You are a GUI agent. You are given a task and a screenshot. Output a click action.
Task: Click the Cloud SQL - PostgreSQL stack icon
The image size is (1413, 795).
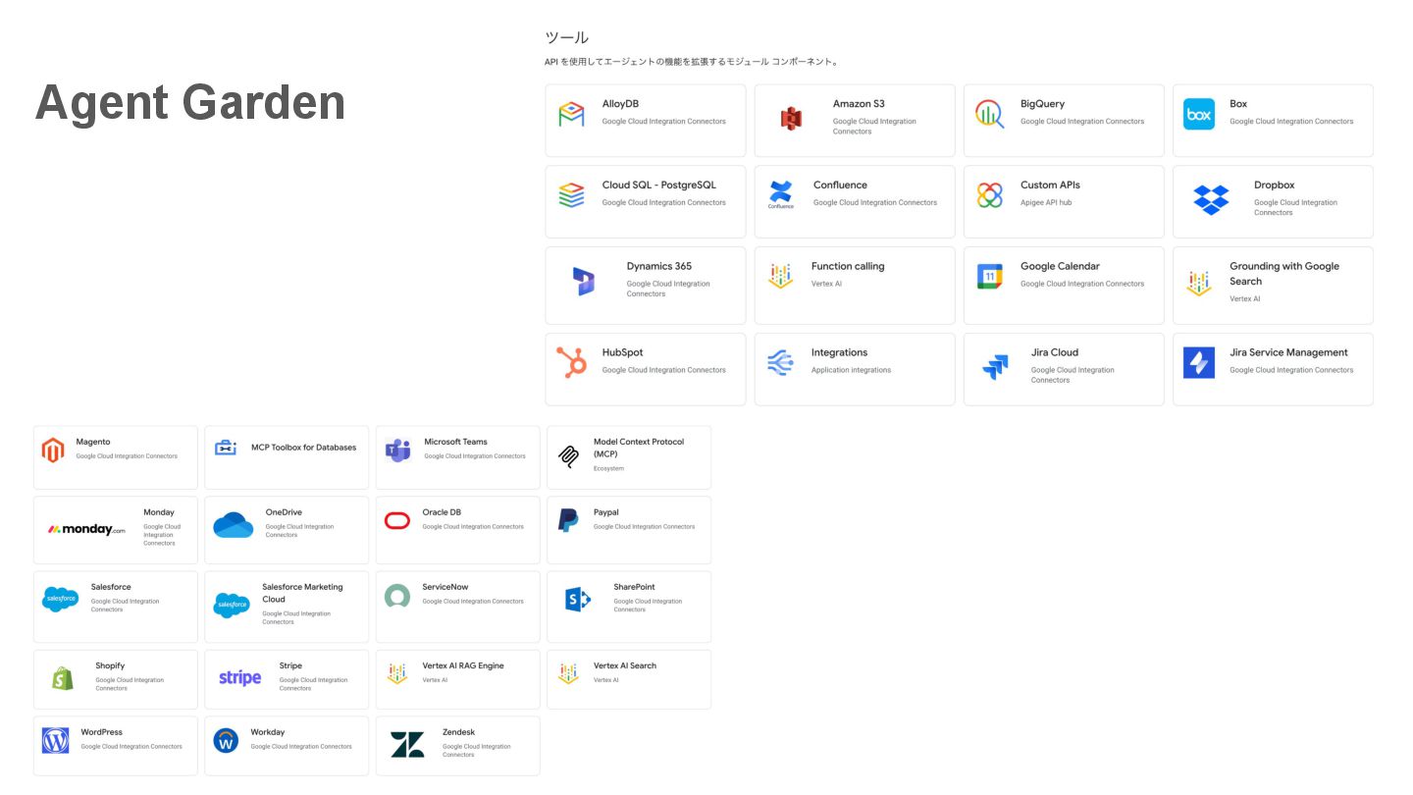[x=571, y=195]
